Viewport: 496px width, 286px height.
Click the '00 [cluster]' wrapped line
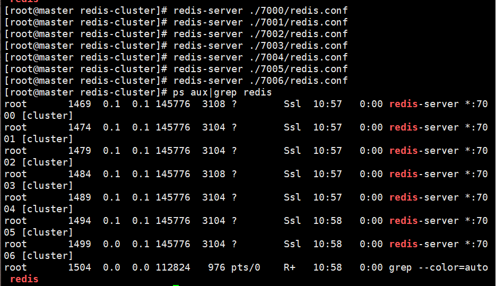pos(38,116)
